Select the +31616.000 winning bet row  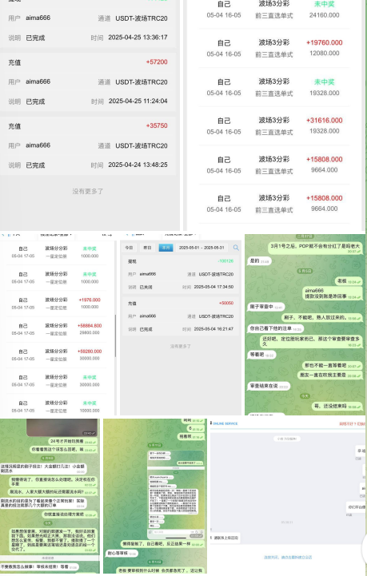tap(274, 126)
